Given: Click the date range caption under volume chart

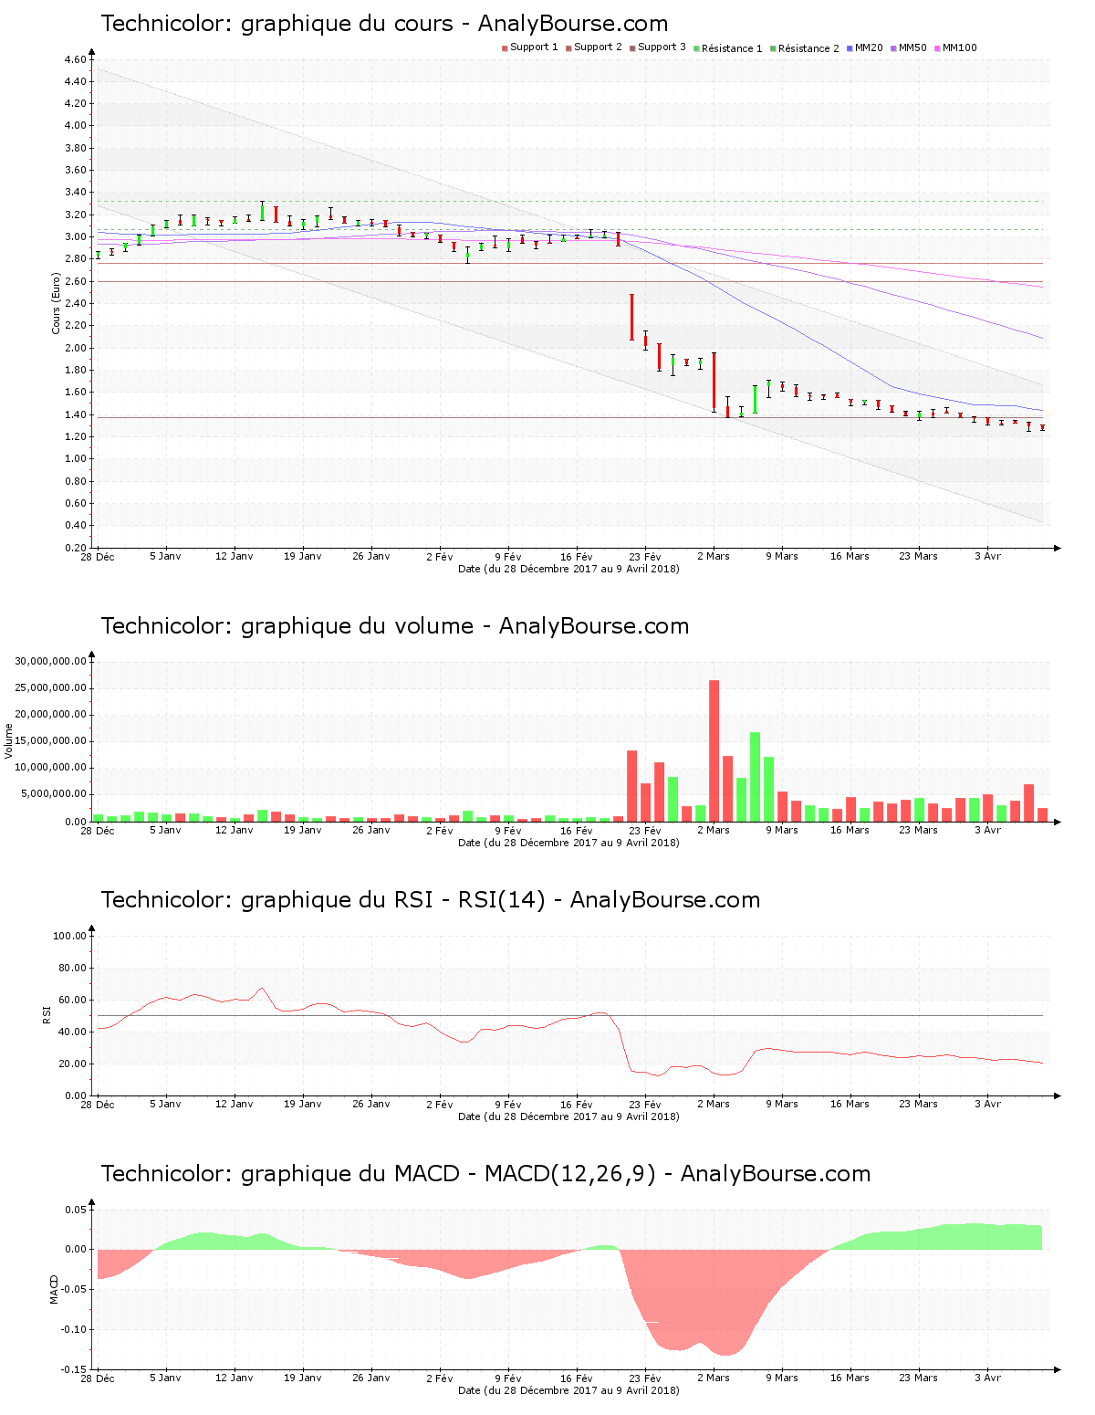Looking at the screenshot, I should point(568,843).
